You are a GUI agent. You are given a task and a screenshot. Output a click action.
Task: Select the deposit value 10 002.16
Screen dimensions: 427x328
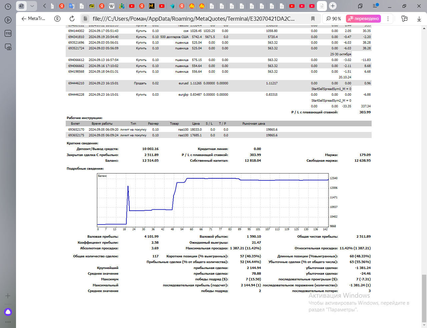pyautogui.click(x=150, y=149)
